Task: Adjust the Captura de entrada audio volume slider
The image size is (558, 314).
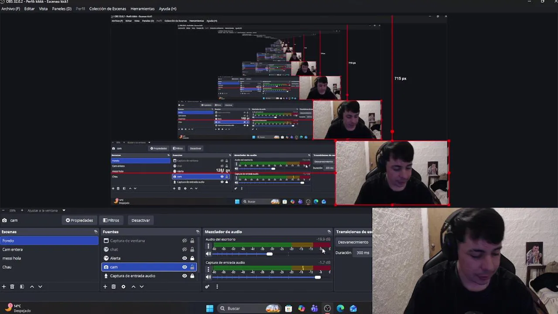Action: [x=317, y=277]
